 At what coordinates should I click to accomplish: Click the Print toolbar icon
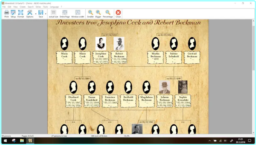tap(6, 13)
